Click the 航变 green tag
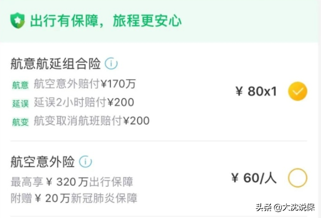 pos(20,122)
